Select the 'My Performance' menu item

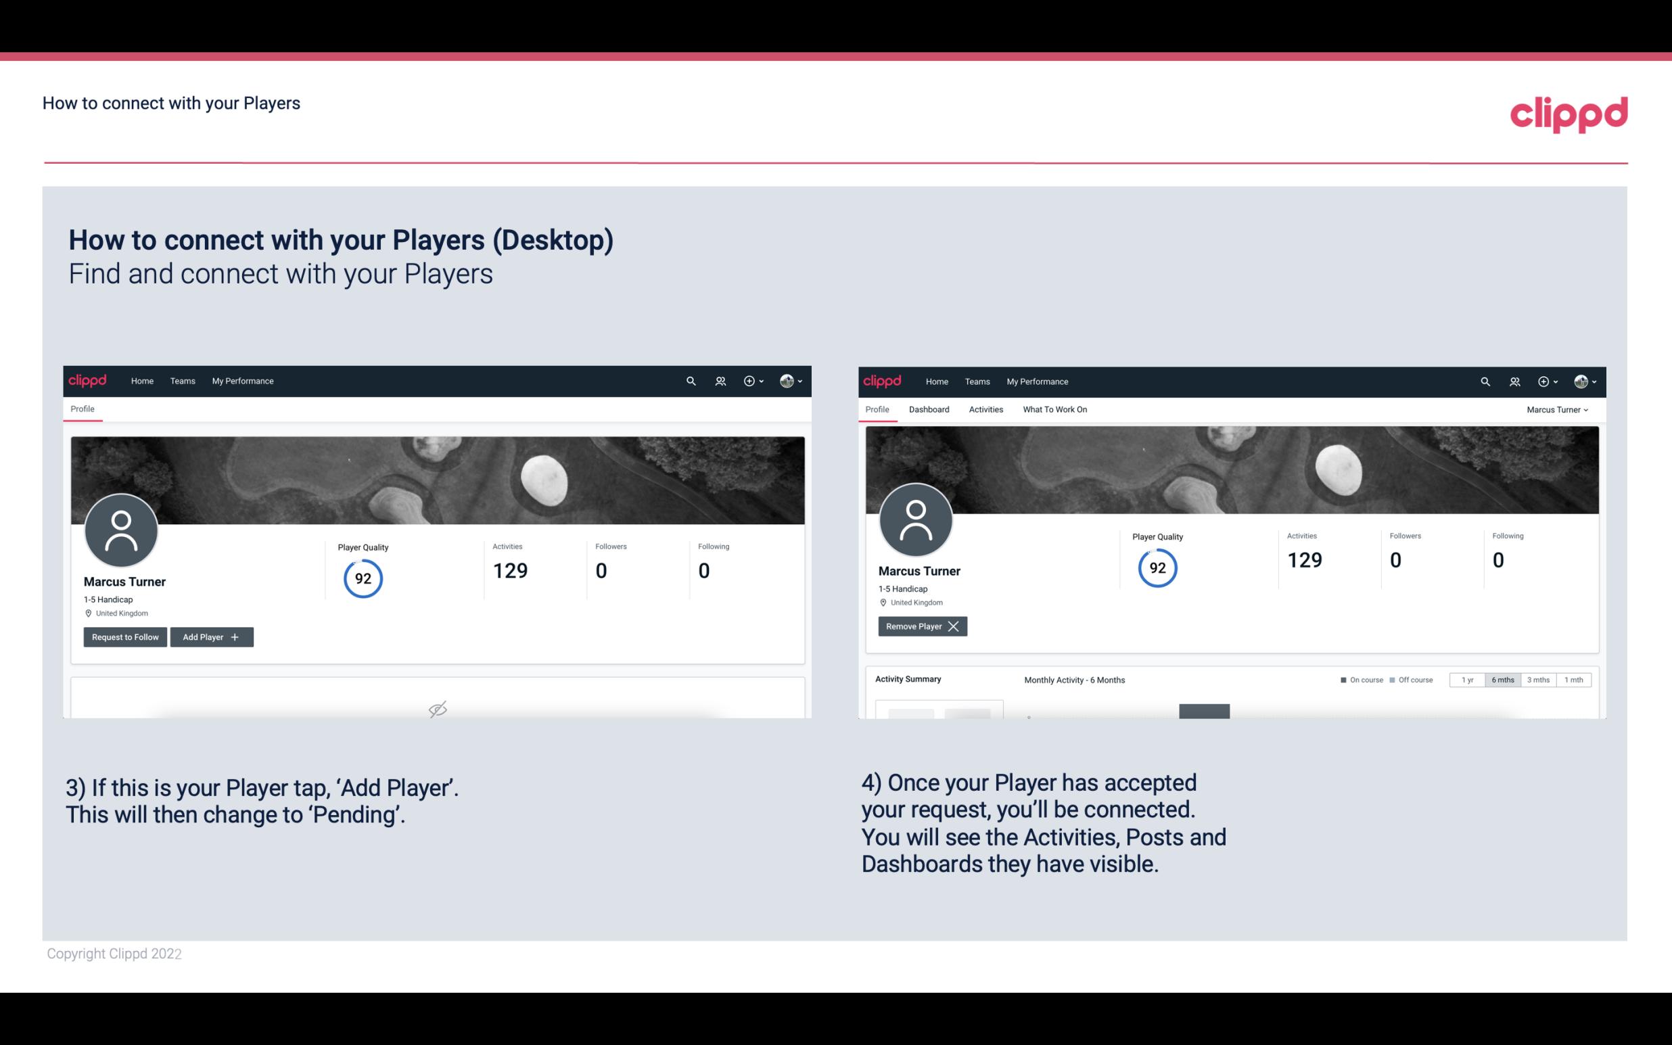242,380
